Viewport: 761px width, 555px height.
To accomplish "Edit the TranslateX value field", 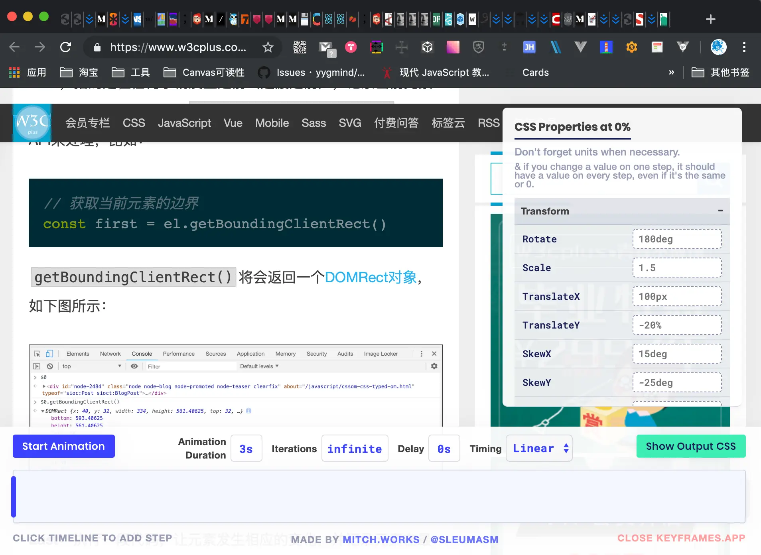I will 677,296.
